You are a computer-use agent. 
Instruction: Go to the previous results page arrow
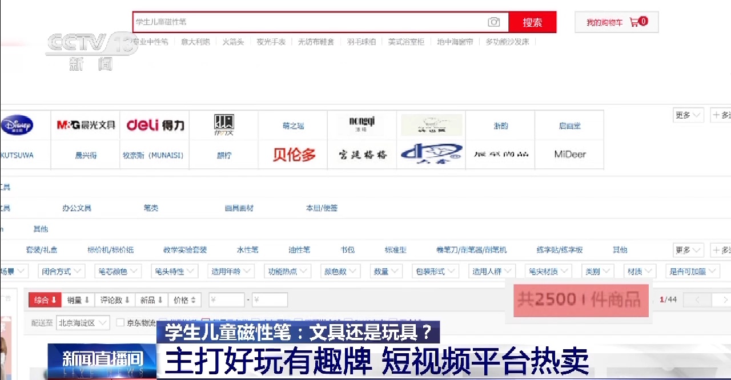698,300
